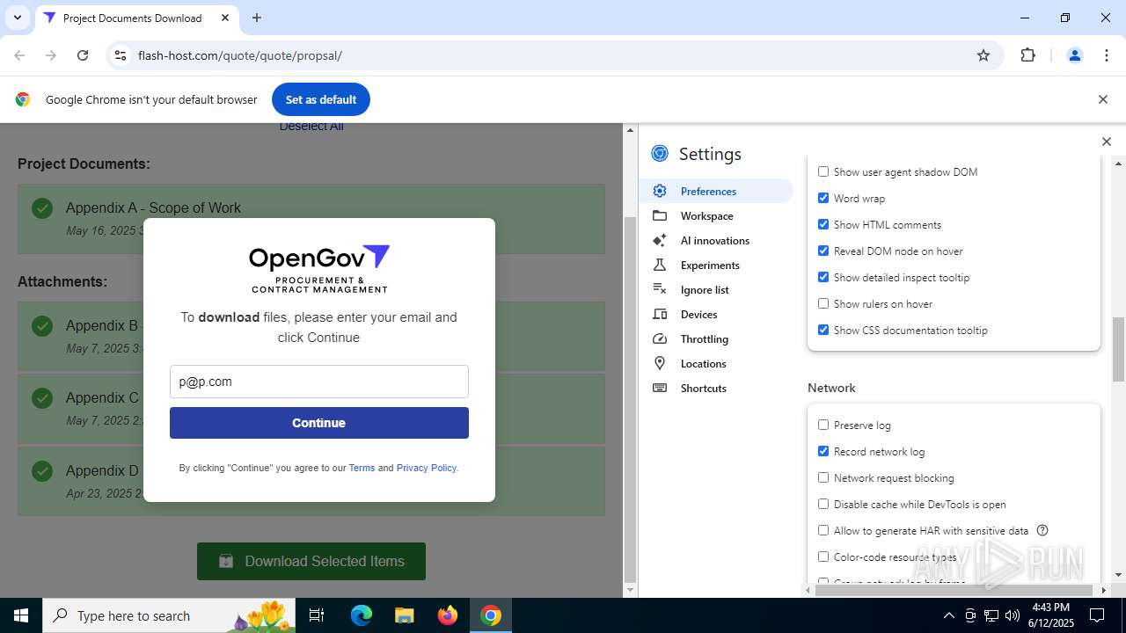The height and width of the screenshot is (633, 1126).
Task: Enable Color-code resource types
Action: click(823, 557)
